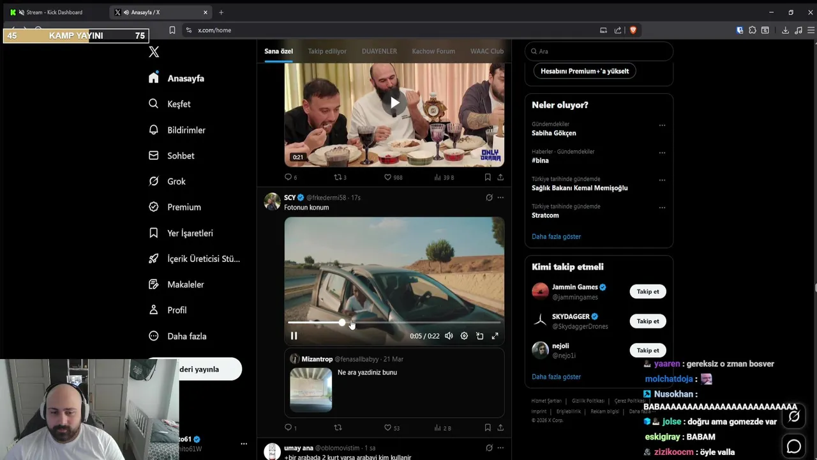This screenshot has height=460, width=817.
Task: Open options for #bina trend
Action: tap(662, 153)
